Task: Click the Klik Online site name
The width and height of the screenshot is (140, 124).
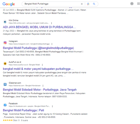Action: 13,20
